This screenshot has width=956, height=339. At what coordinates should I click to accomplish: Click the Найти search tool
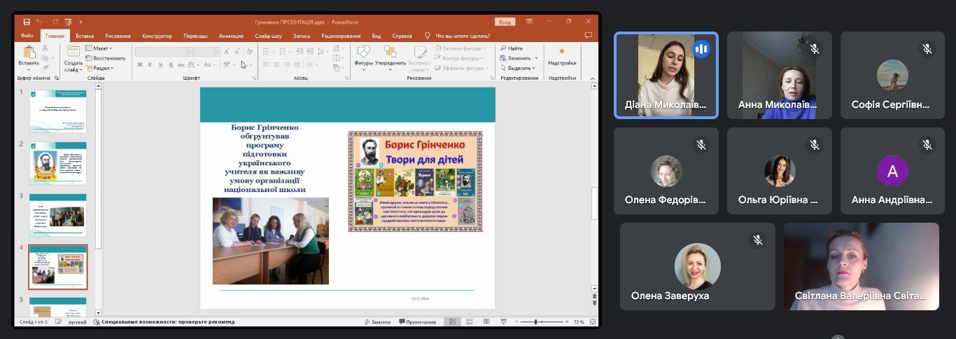click(512, 48)
